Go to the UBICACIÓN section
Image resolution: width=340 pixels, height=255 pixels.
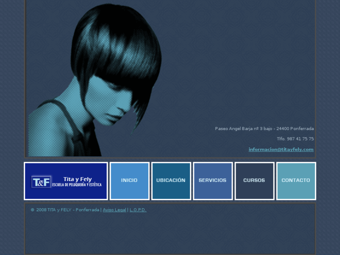(171, 181)
